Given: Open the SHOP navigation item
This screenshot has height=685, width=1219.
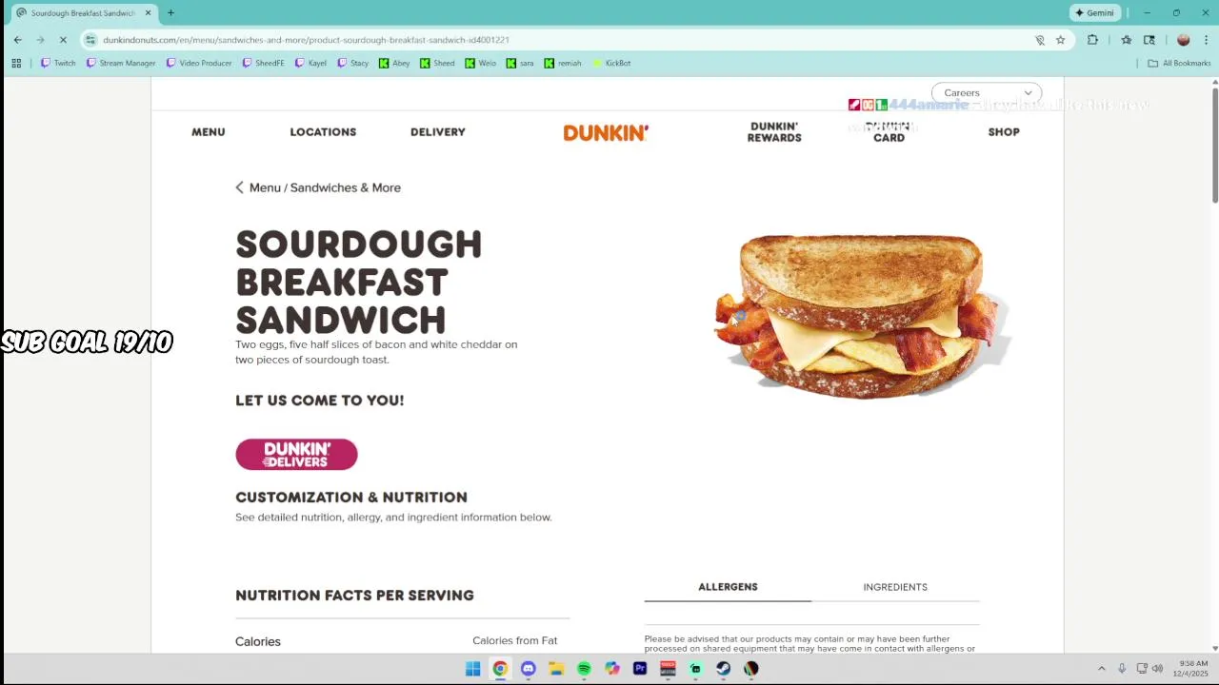Looking at the screenshot, I should (1004, 132).
